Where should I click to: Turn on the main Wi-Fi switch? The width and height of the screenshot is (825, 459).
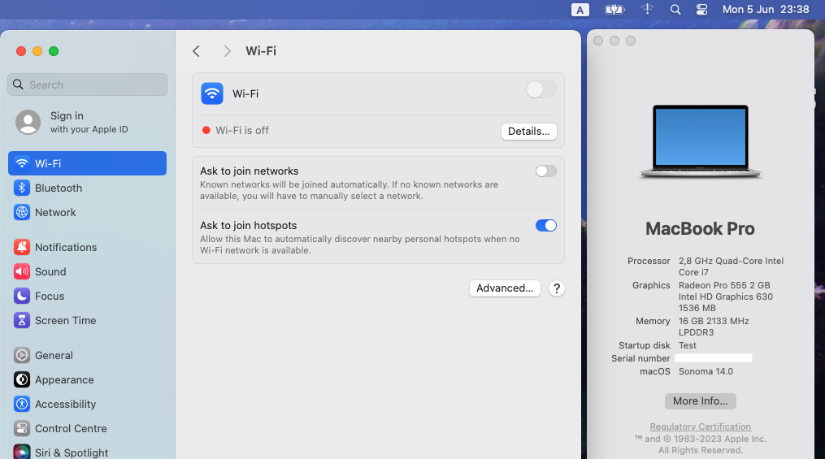coord(541,89)
